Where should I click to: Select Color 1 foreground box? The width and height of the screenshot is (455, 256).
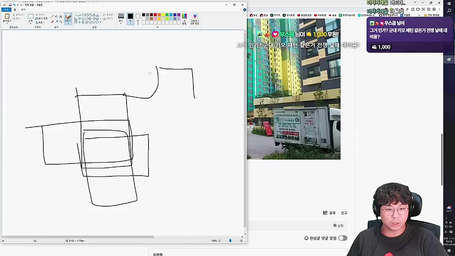[130, 18]
